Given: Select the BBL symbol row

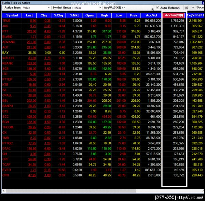Looking at the screenshot, I should [x=103, y=101].
